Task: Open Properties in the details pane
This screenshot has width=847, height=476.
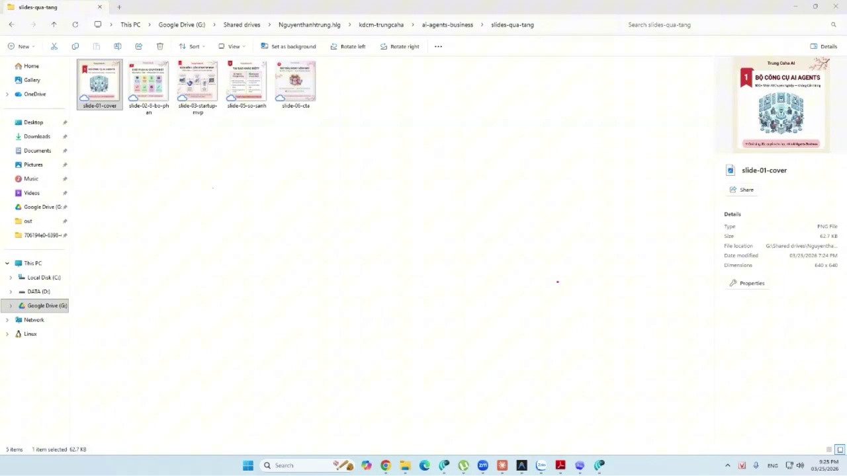Action: [x=746, y=283]
